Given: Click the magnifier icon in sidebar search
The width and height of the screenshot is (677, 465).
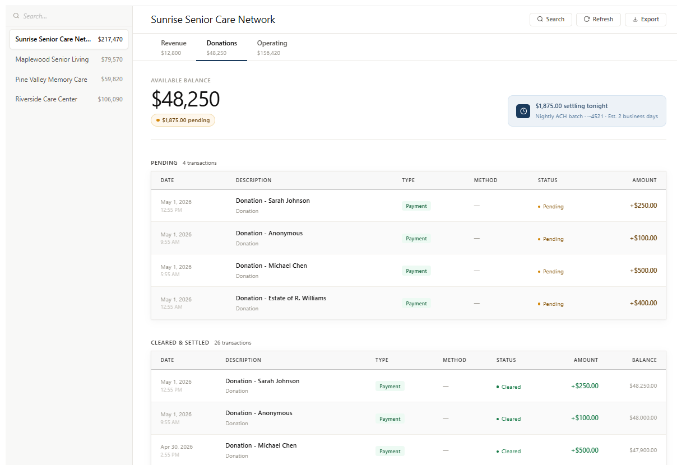Looking at the screenshot, I should [16, 16].
